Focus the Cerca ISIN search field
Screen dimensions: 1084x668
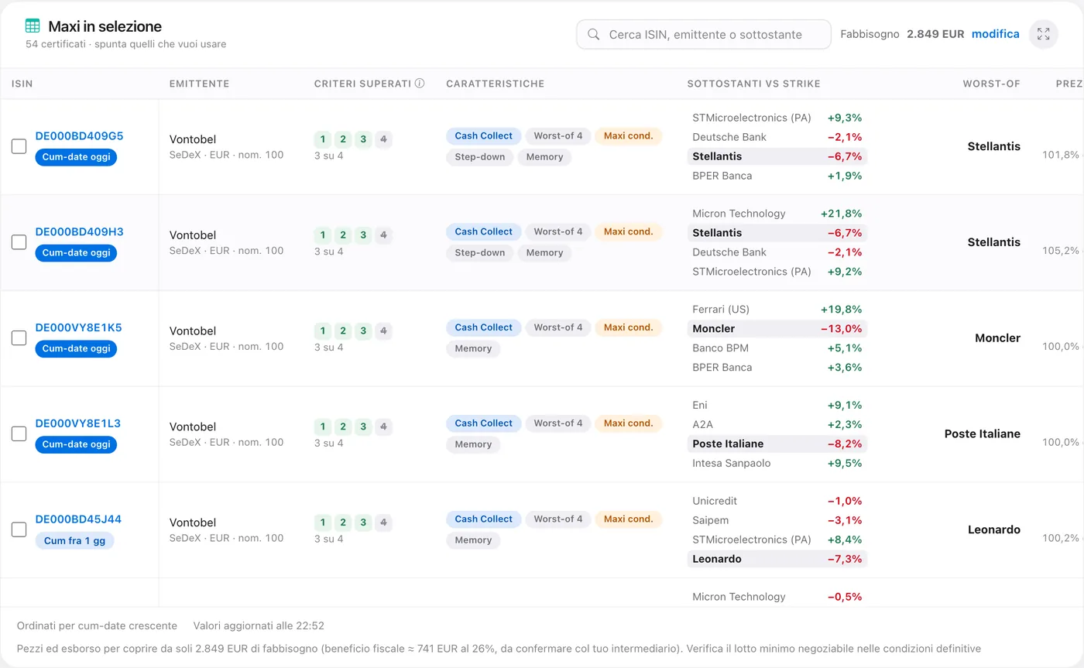click(703, 35)
